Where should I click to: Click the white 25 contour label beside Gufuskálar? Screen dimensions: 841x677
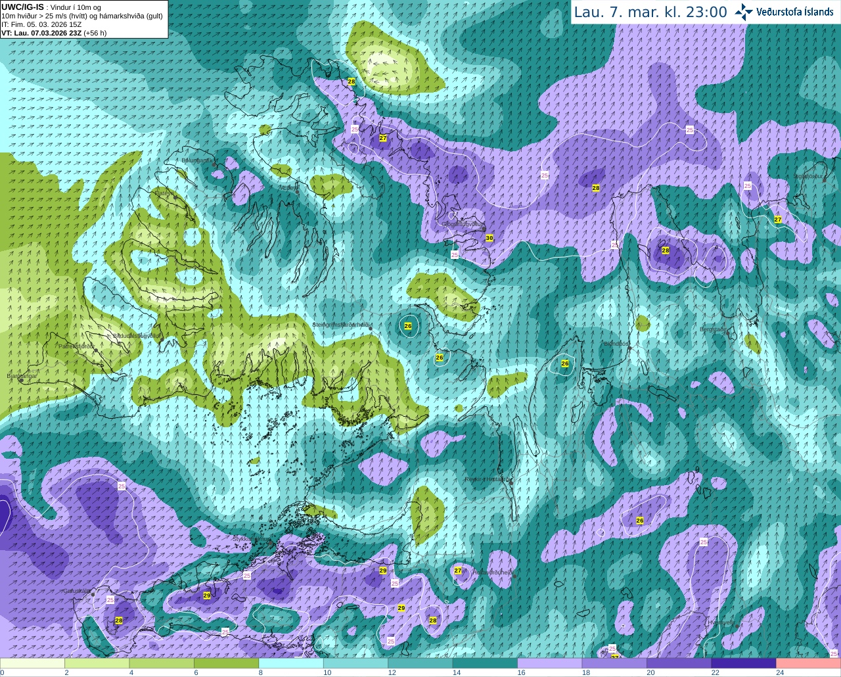tap(110, 600)
